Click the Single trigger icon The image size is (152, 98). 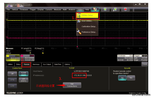[115, 10]
